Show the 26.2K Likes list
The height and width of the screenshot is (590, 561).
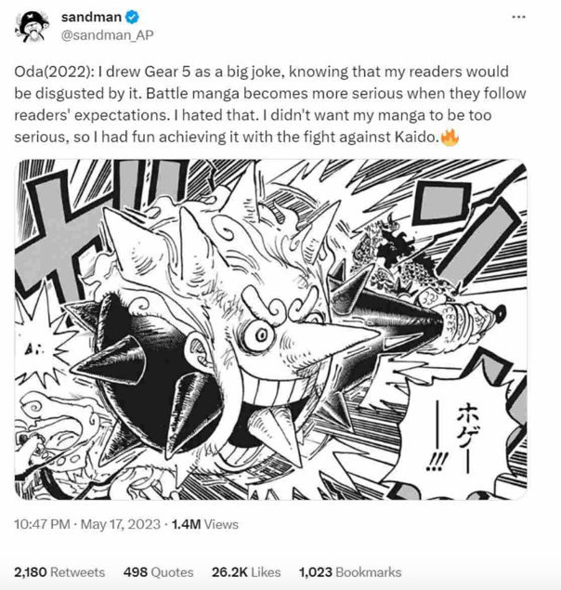(246, 572)
